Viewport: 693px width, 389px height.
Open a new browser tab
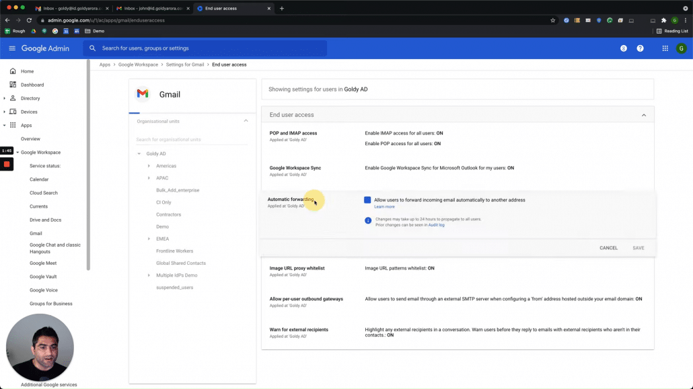click(281, 8)
